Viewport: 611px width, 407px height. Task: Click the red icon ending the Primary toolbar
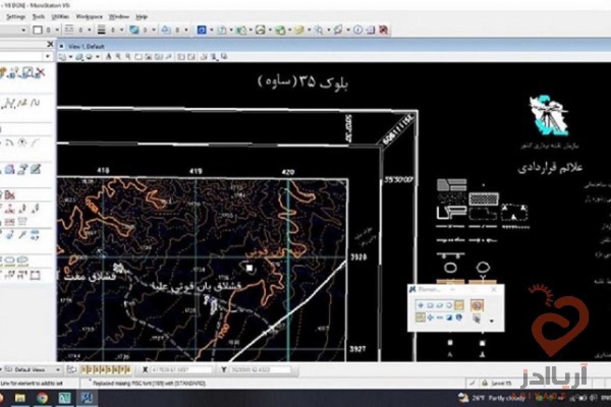(x=384, y=30)
